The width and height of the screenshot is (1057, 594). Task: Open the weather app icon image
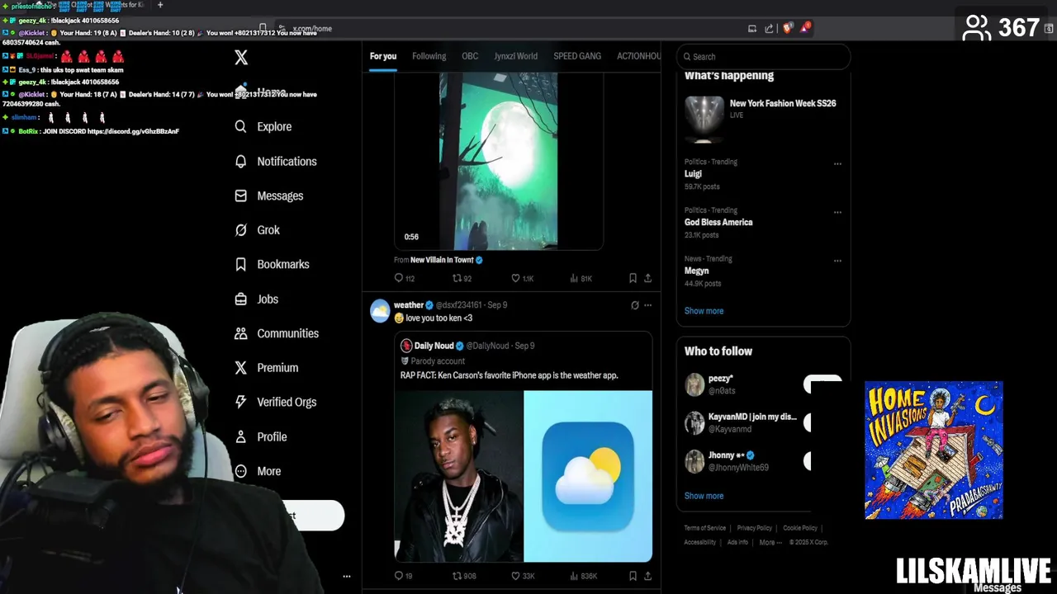(x=588, y=476)
